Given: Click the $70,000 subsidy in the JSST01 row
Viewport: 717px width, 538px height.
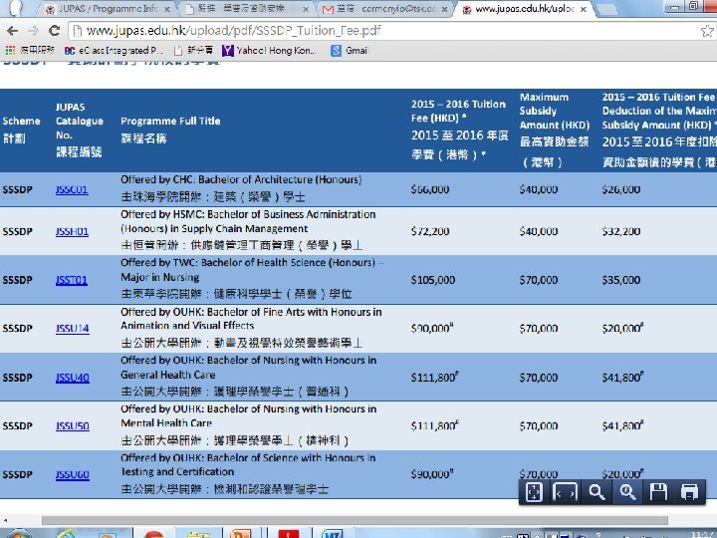Looking at the screenshot, I should click(539, 280).
